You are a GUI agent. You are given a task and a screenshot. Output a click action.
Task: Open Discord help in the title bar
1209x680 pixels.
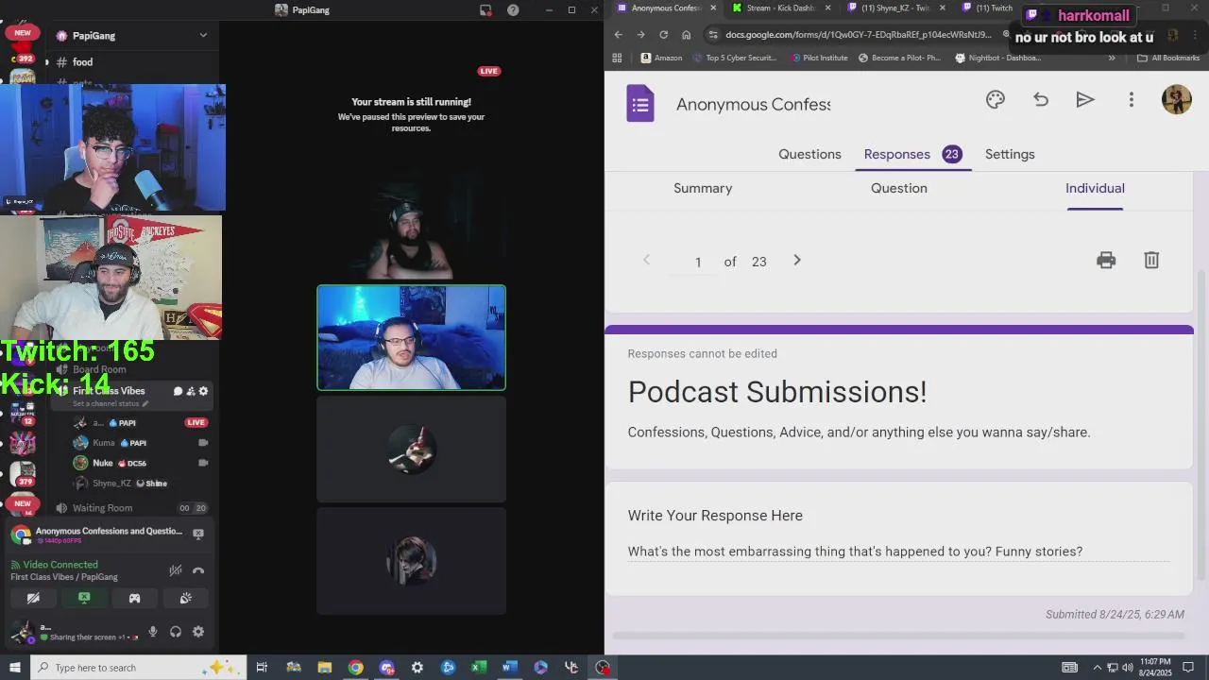pyautogui.click(x=513, y=10)
